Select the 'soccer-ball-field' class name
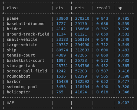The width and height of the screenshot is (137, 110). [x=27, y=71]
